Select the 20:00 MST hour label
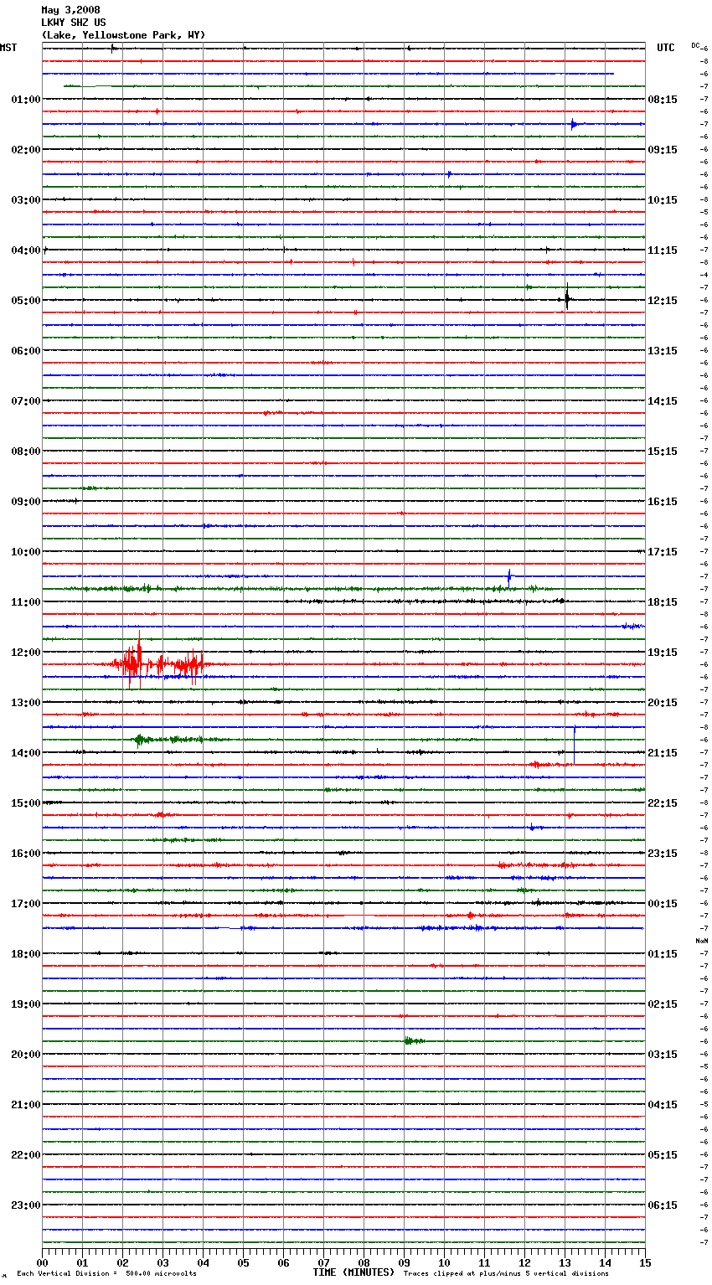The width and height of the screenshot is (712, 1285). click(26, 1055)
